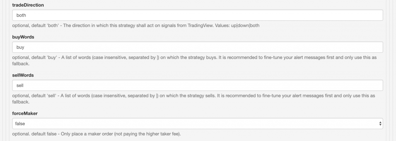The width and height of the screenshot is (396, 141).
Task: Click the tradeDirection field label
Action: 28,5
